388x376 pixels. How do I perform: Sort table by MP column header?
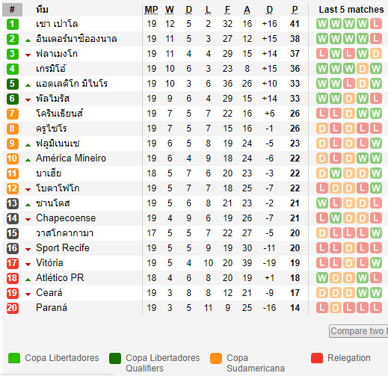pyautogui.click(x=151, y=10)
